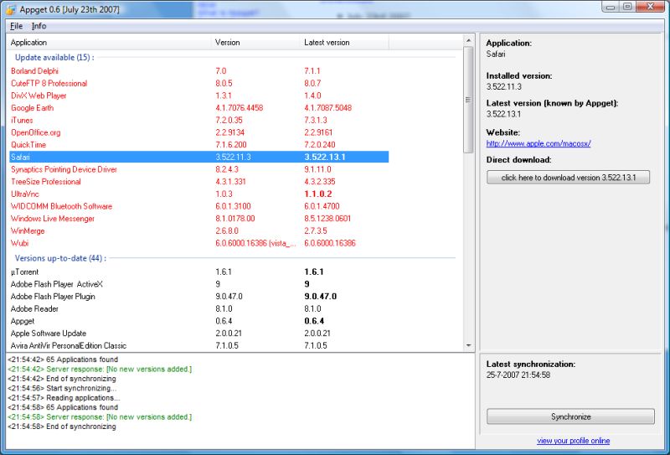Collapse the 'Update available (15)' group
Screen dimensions: 670x455
[x=54, y=57]
